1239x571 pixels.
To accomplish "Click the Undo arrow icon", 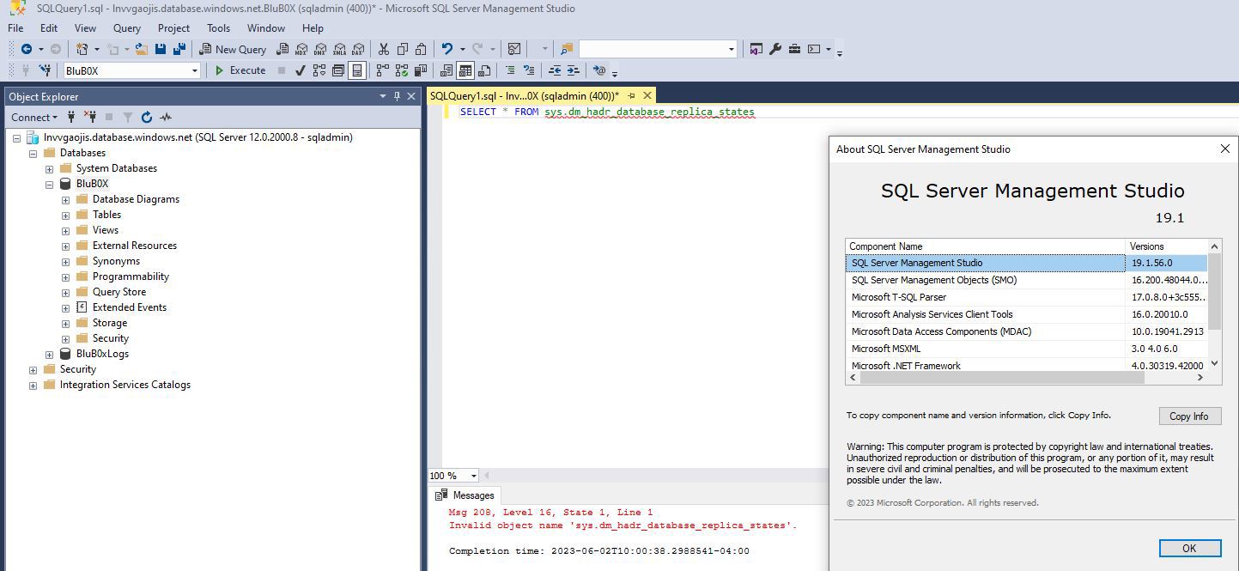I will pyautogui.click(x=447, y=49).
